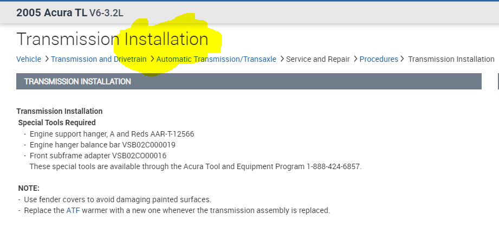Click the Vehicle breadcrumb link
Screen dimensions: 499x232
click(29, 59)
